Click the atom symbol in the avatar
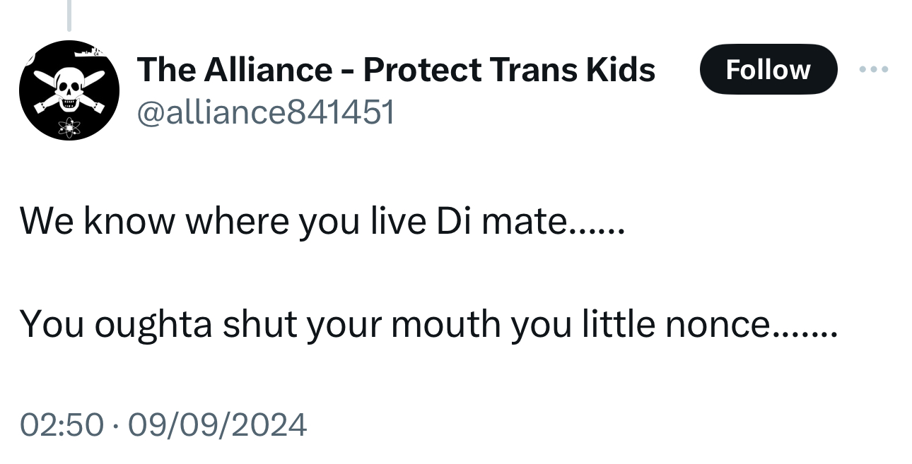Viewport: 912px width, 464px height. pos(69,127)
